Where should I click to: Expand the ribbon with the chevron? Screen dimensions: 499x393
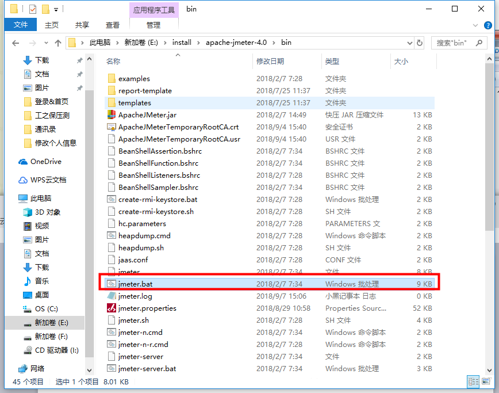(475, 25)
